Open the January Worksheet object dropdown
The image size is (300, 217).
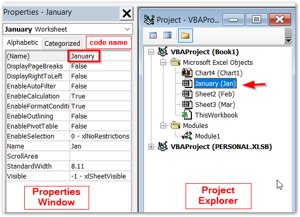pos(127,29)
